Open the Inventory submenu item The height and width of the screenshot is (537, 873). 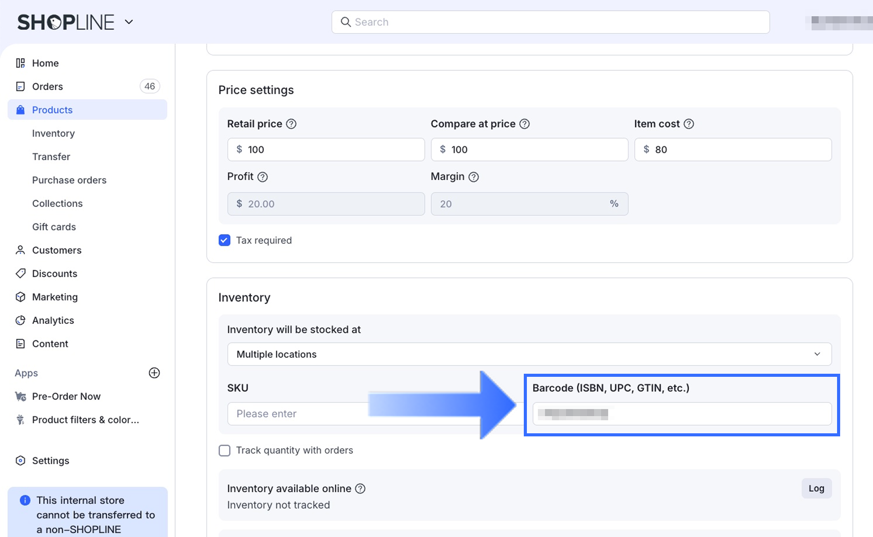(x=53, y=133)
